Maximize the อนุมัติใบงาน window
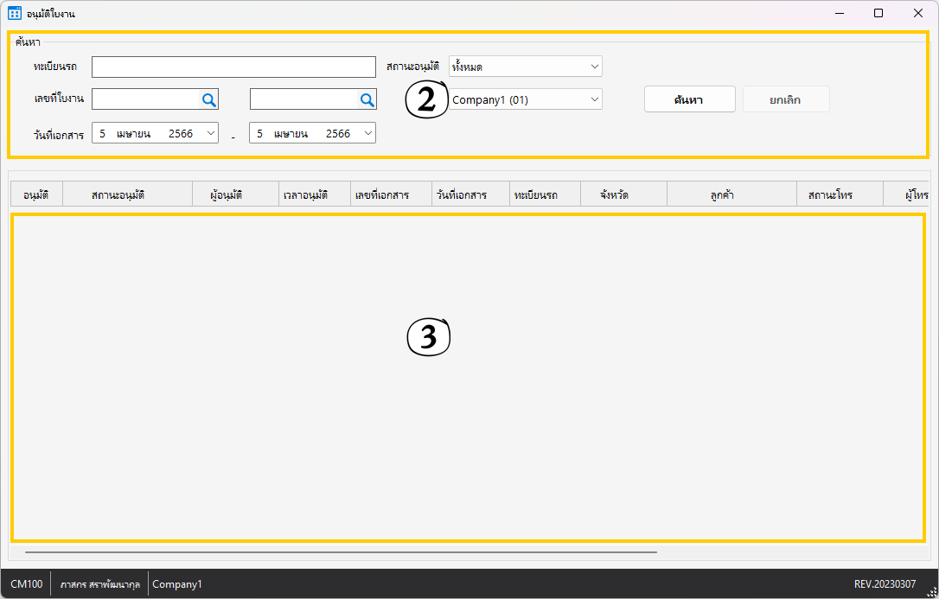Viewport: 939px width, 599px height. pos(878,13)
